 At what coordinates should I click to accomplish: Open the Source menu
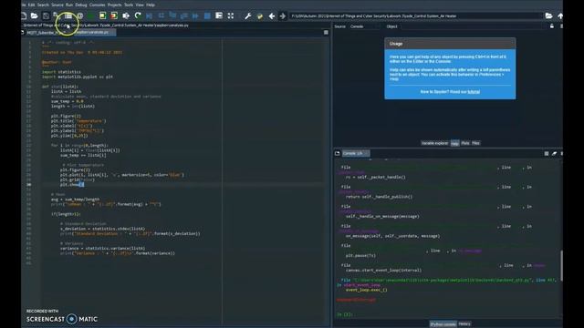click(57, 5)
